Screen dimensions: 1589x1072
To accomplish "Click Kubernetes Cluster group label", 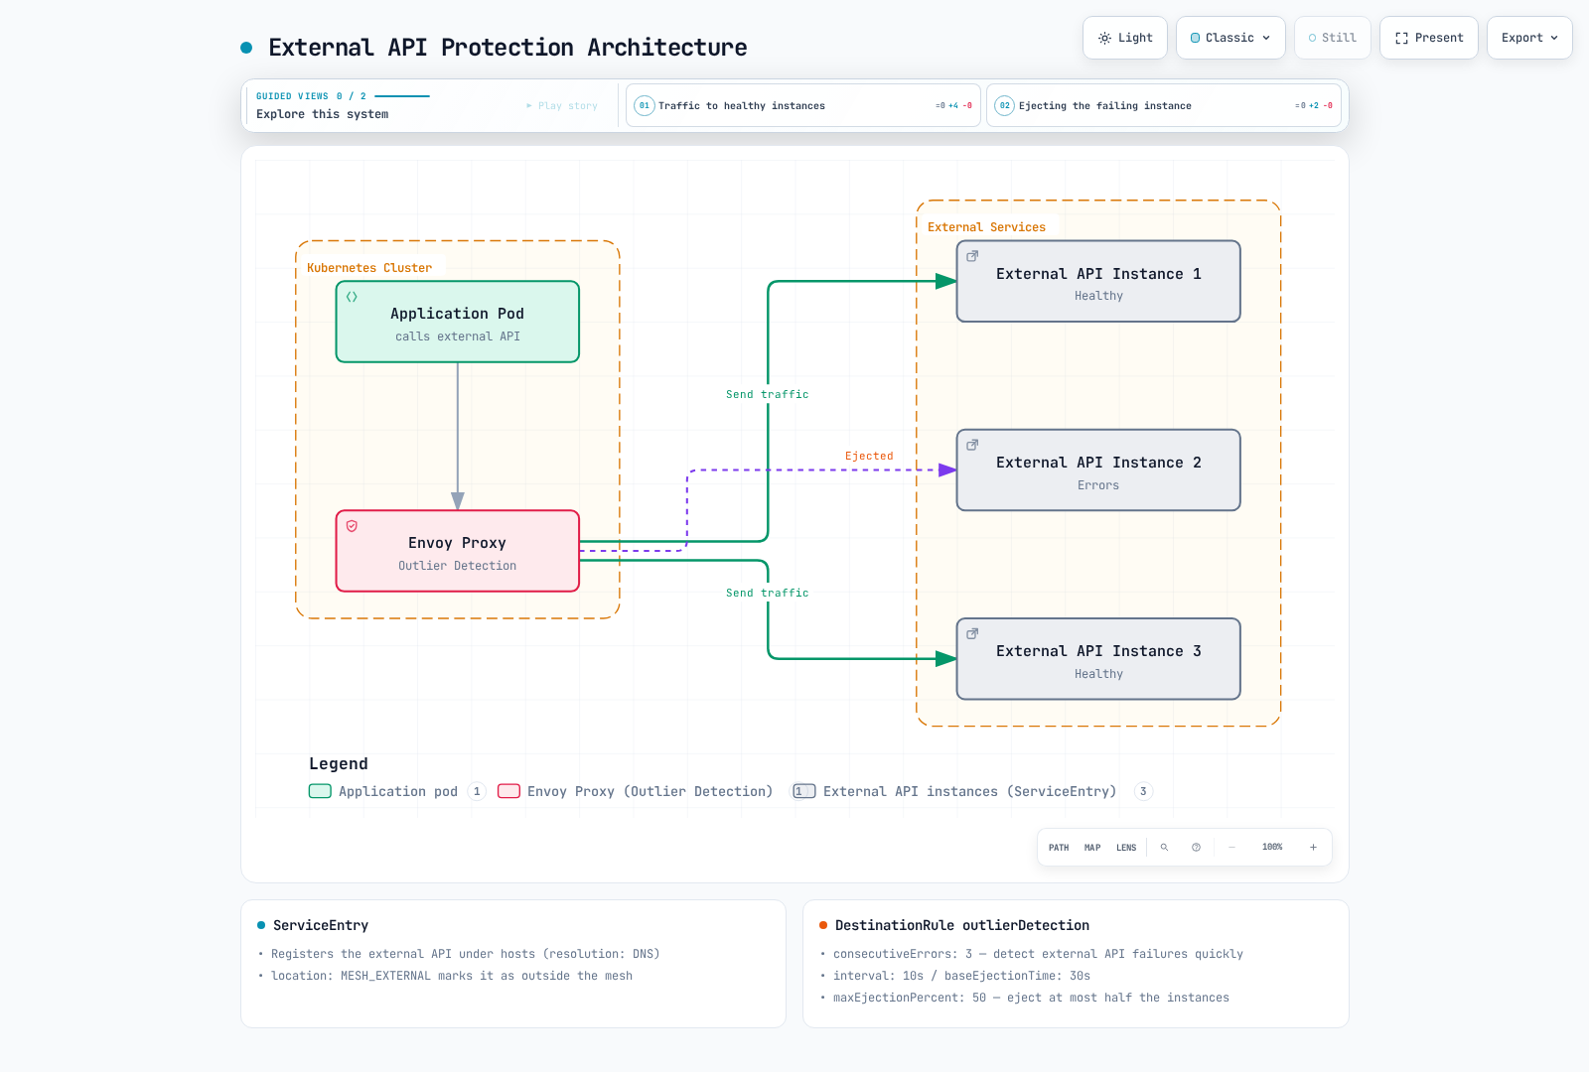I will [x=369, y=268].
